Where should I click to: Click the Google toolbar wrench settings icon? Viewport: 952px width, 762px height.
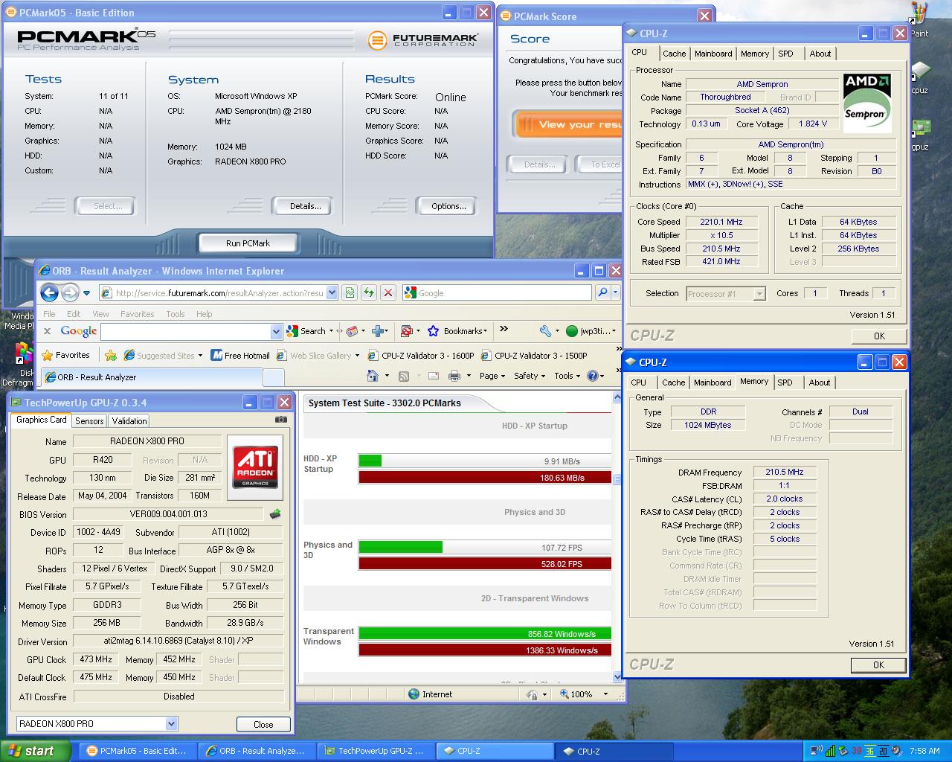pyautogui.click(x=545, y=331)
